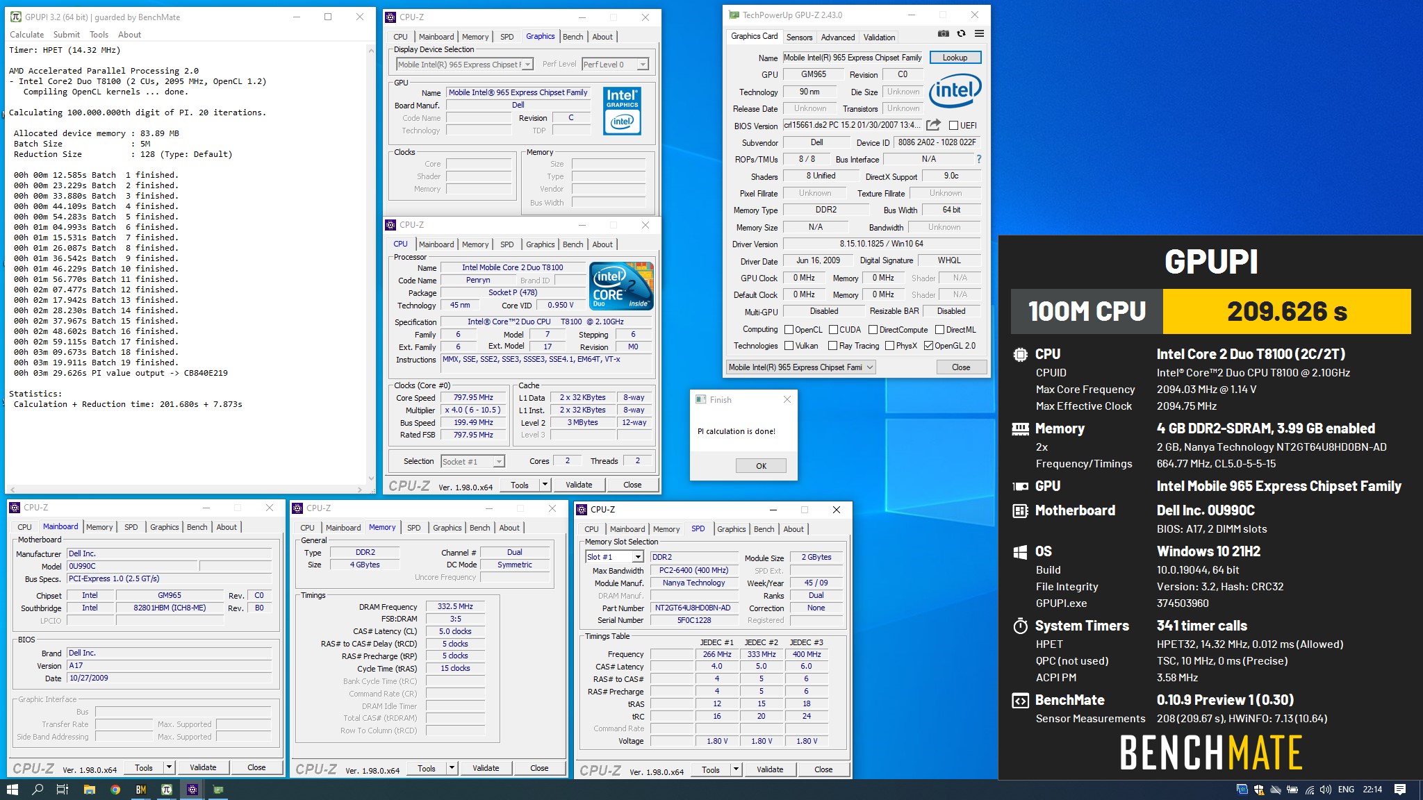Click the battery tray icon

coord(1292,790)
